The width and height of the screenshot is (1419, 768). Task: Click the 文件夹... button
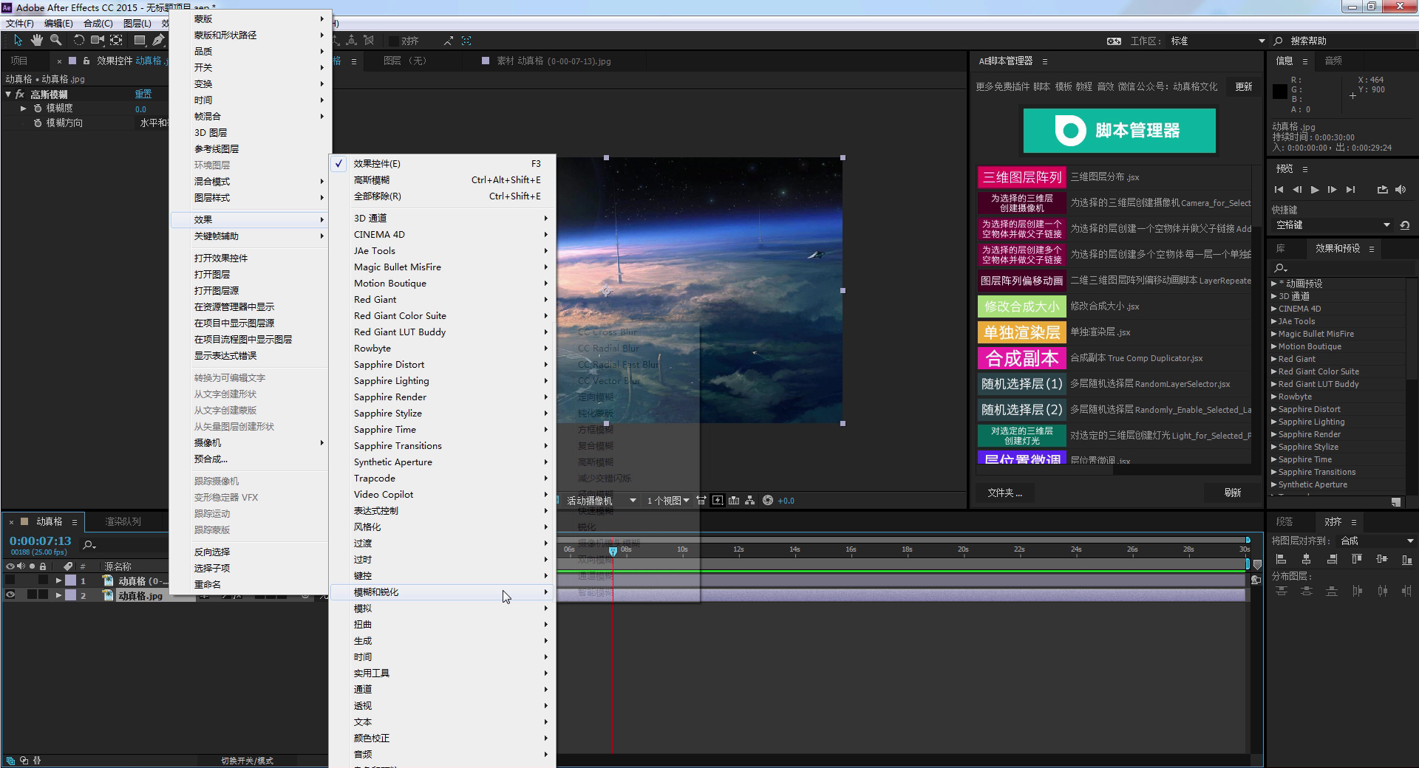pyautogui.click(x=1004, y=493)
